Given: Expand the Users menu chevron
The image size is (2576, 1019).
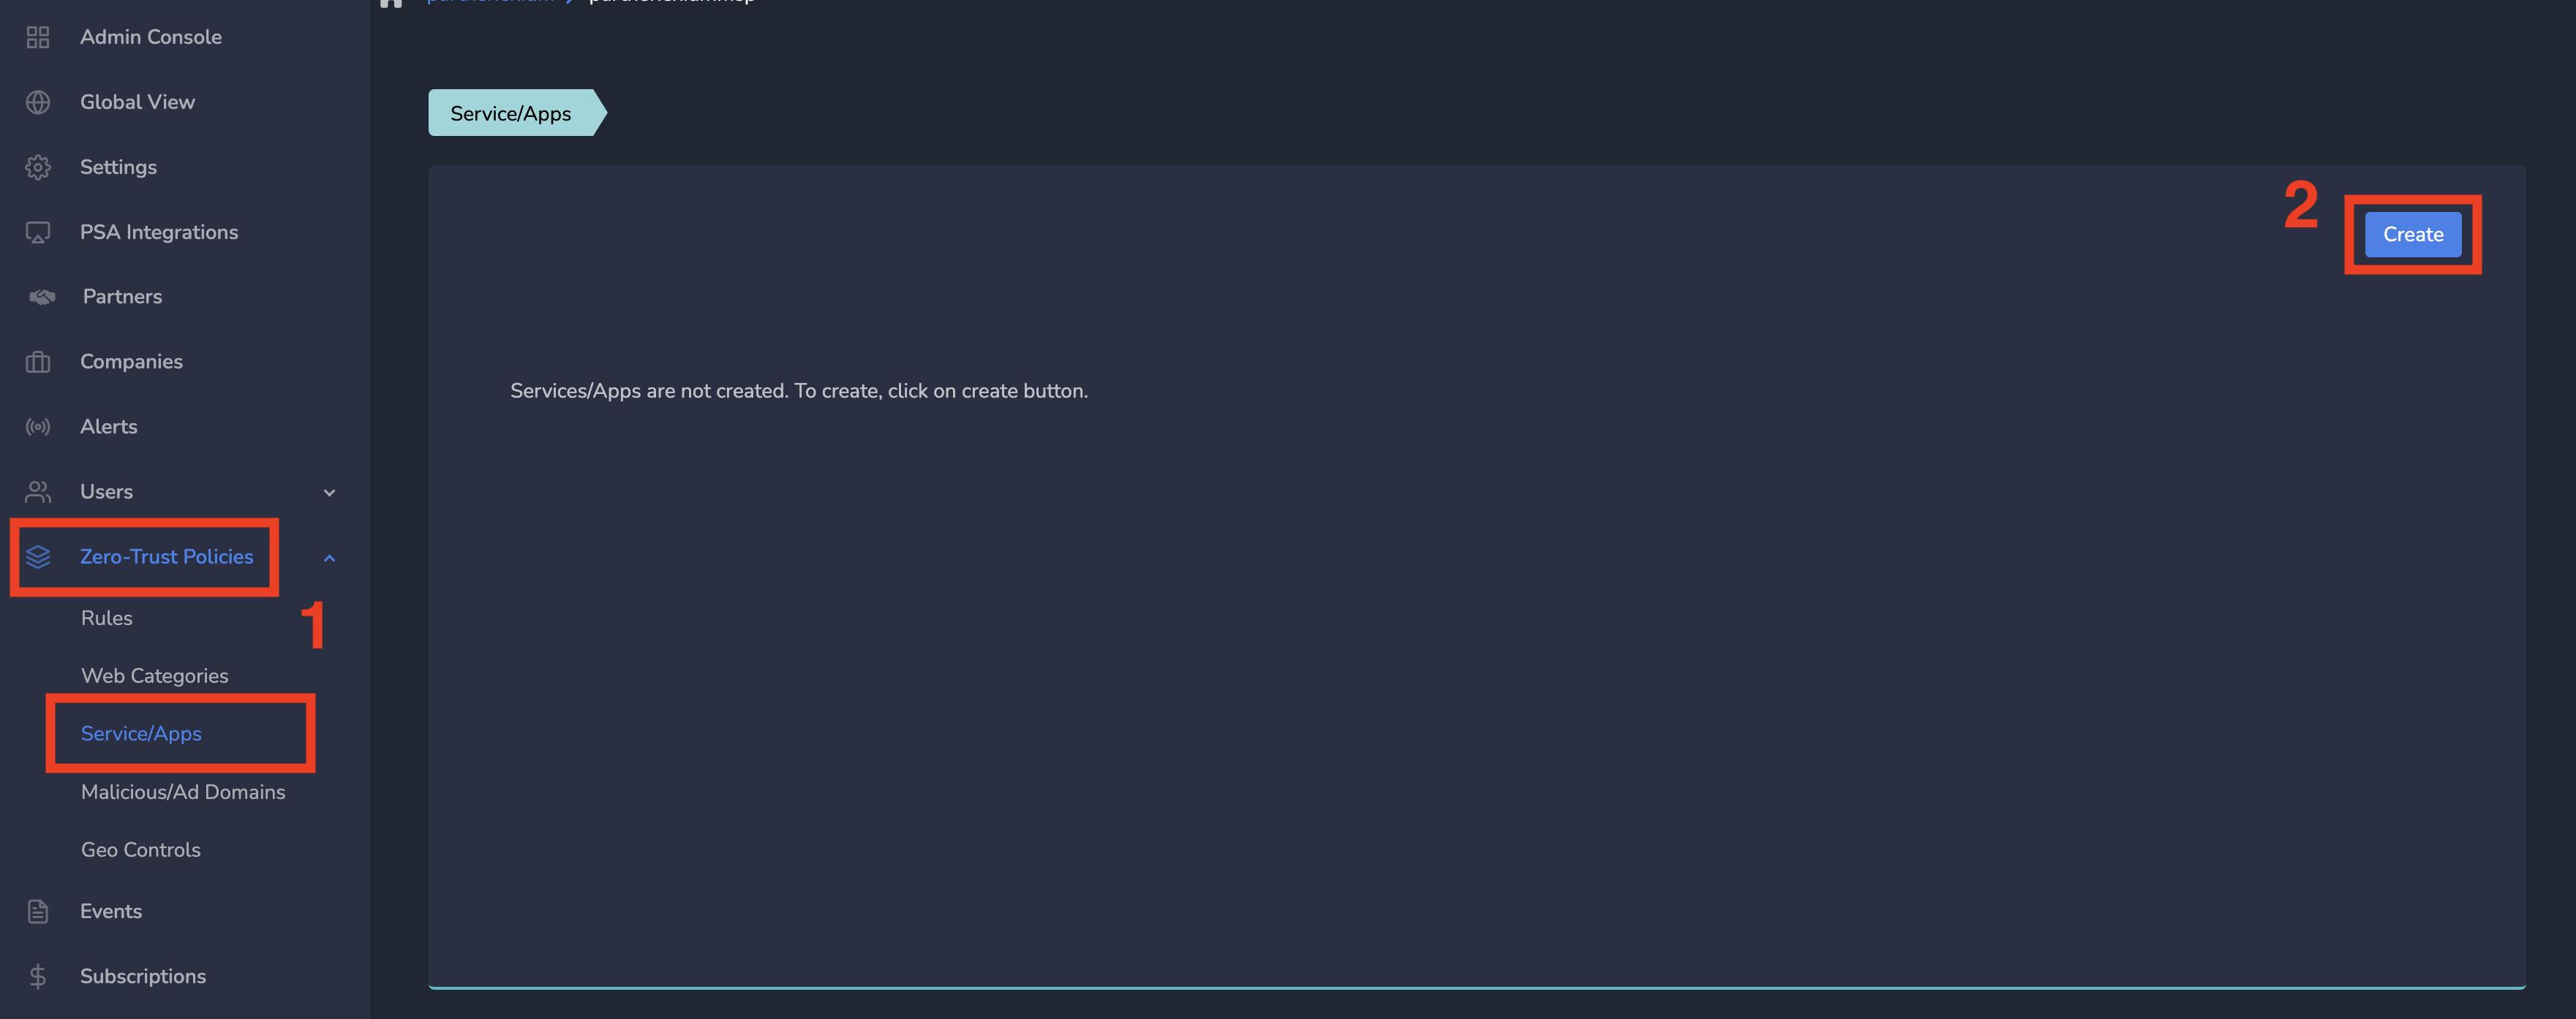Looking at the screenshot, I should (x=329, y=493).
